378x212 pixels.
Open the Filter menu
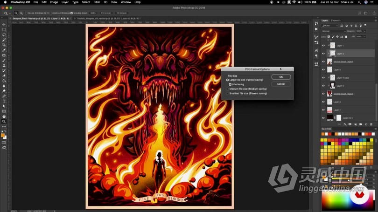click(97, 2)
